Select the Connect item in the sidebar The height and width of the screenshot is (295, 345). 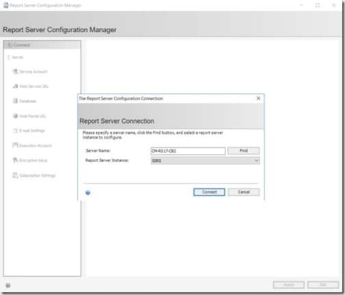point(42,45)
